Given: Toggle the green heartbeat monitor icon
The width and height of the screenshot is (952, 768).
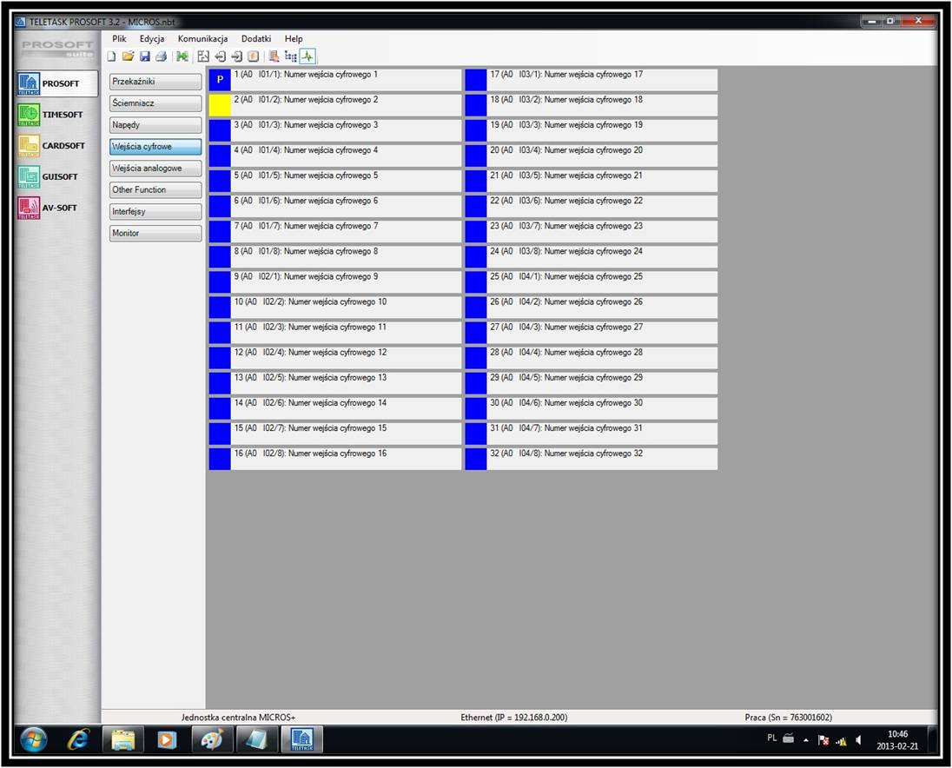Looking at the screenshot, I should pos(307,56).
